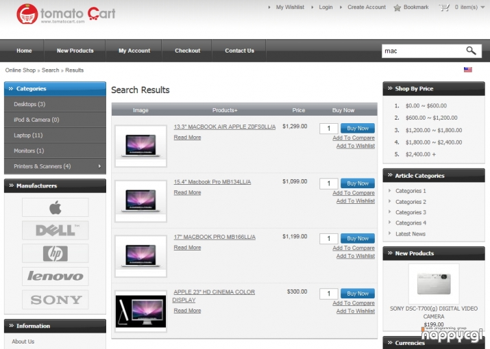Image resolution: width=490 pixels, height=349 pixels.
Task: Select Desktops (3) category
Action: click(55, 104)
